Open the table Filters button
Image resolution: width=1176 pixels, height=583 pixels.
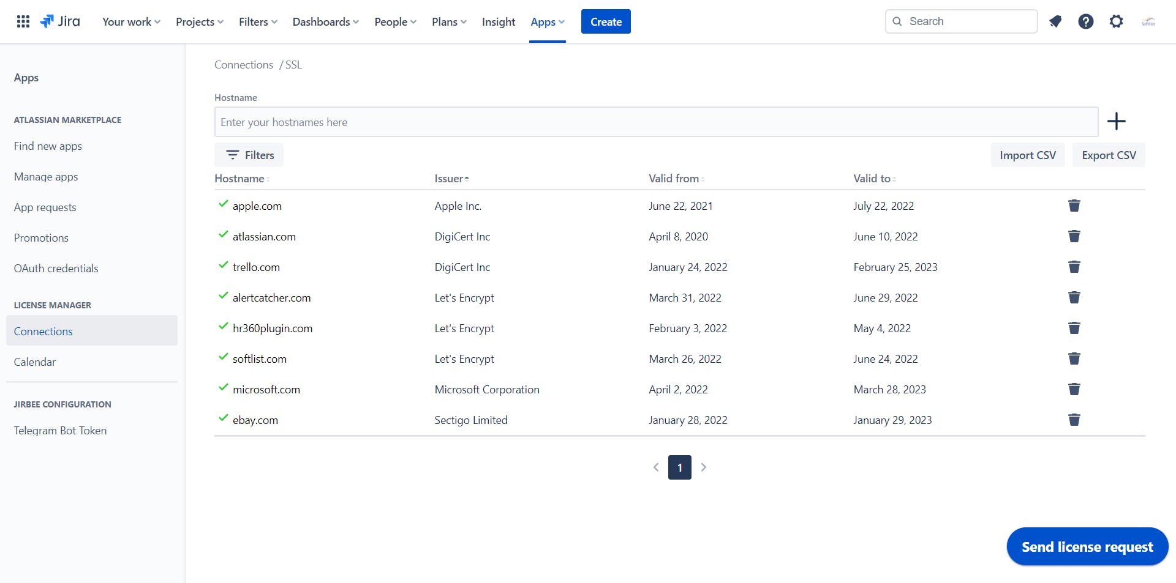[x=249, y=155]
